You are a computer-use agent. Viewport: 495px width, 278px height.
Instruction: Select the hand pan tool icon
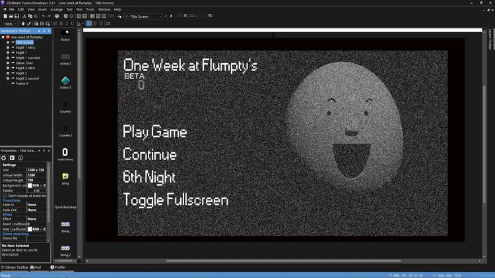23,24
